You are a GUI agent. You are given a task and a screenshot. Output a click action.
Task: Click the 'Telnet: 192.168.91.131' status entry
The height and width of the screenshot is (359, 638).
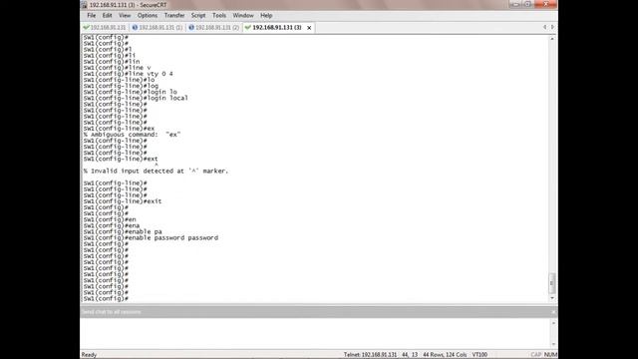click(x=370, y=355)
